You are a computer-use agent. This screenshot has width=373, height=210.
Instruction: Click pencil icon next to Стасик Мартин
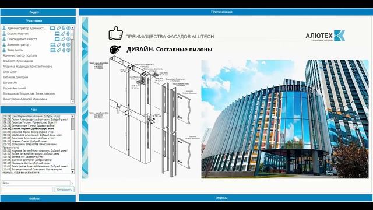click(x=64, y=34)
